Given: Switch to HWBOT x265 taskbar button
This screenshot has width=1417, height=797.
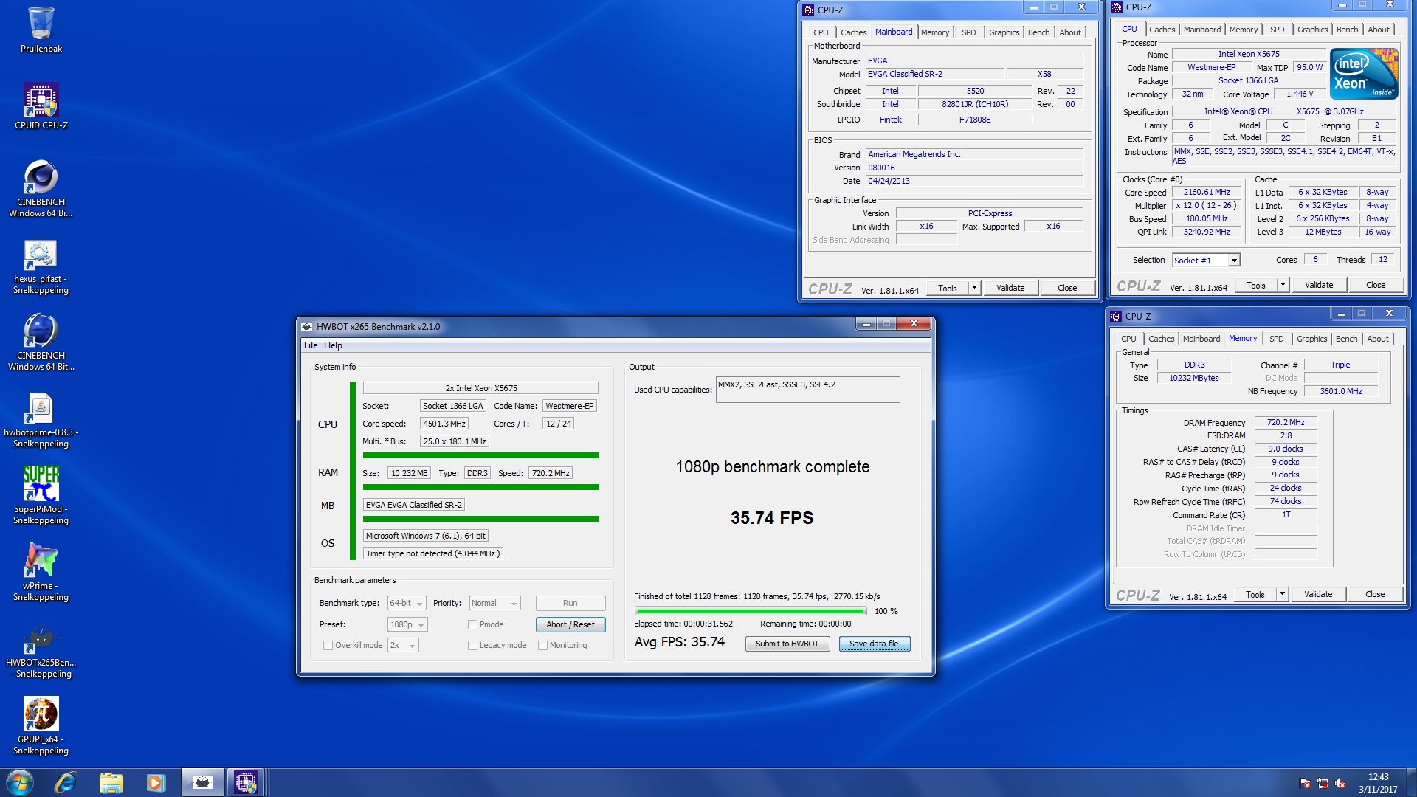Looking at the screenshot, I should [x=202, y=782].
